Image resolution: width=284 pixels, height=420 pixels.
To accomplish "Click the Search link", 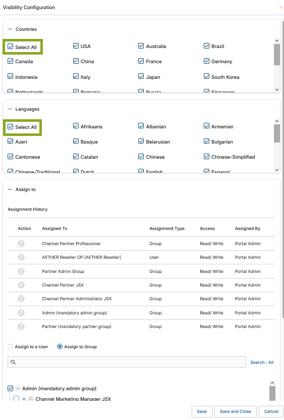I will (257, 362).
